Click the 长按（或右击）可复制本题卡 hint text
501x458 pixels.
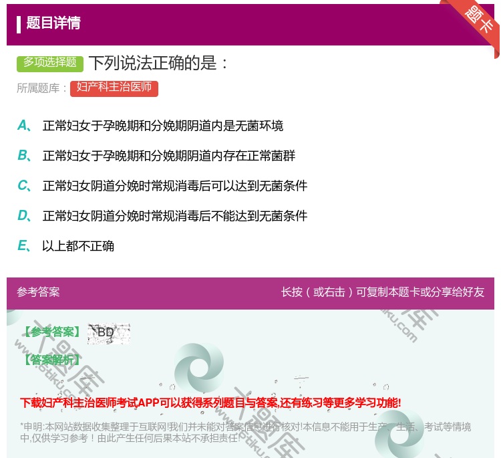tap(383, 292)
